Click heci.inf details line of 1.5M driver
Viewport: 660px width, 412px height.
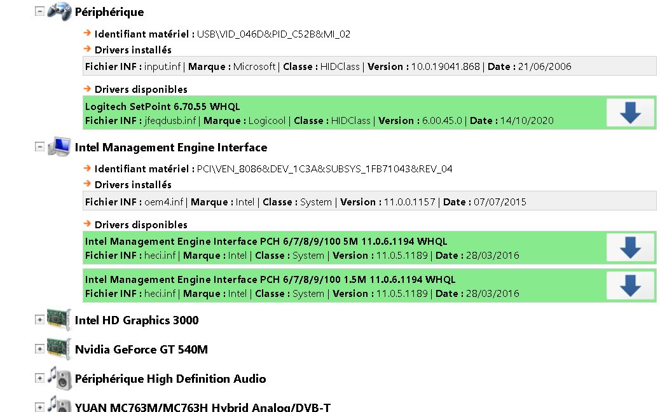click(x=302, y=294)
